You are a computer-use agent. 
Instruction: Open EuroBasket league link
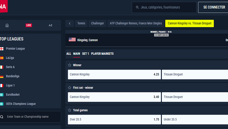(x=13, y=95)
